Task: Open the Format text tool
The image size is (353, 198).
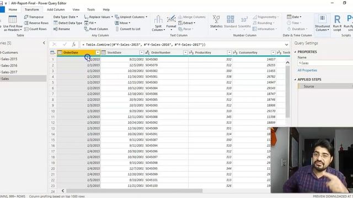Action: point(171,23)
